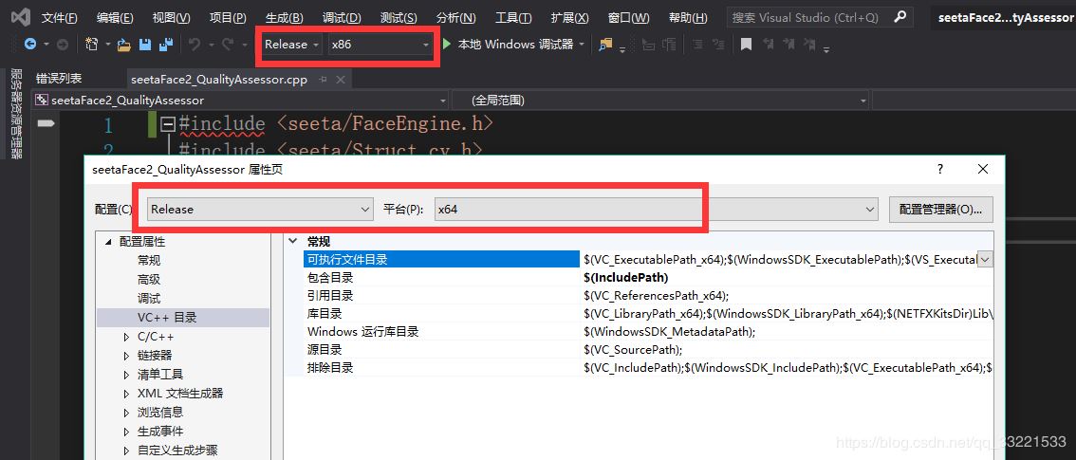Open the 项目(P) menu
Viewport: 1076px width, 460px height.
pyautogui.click(x=228, y=17)
